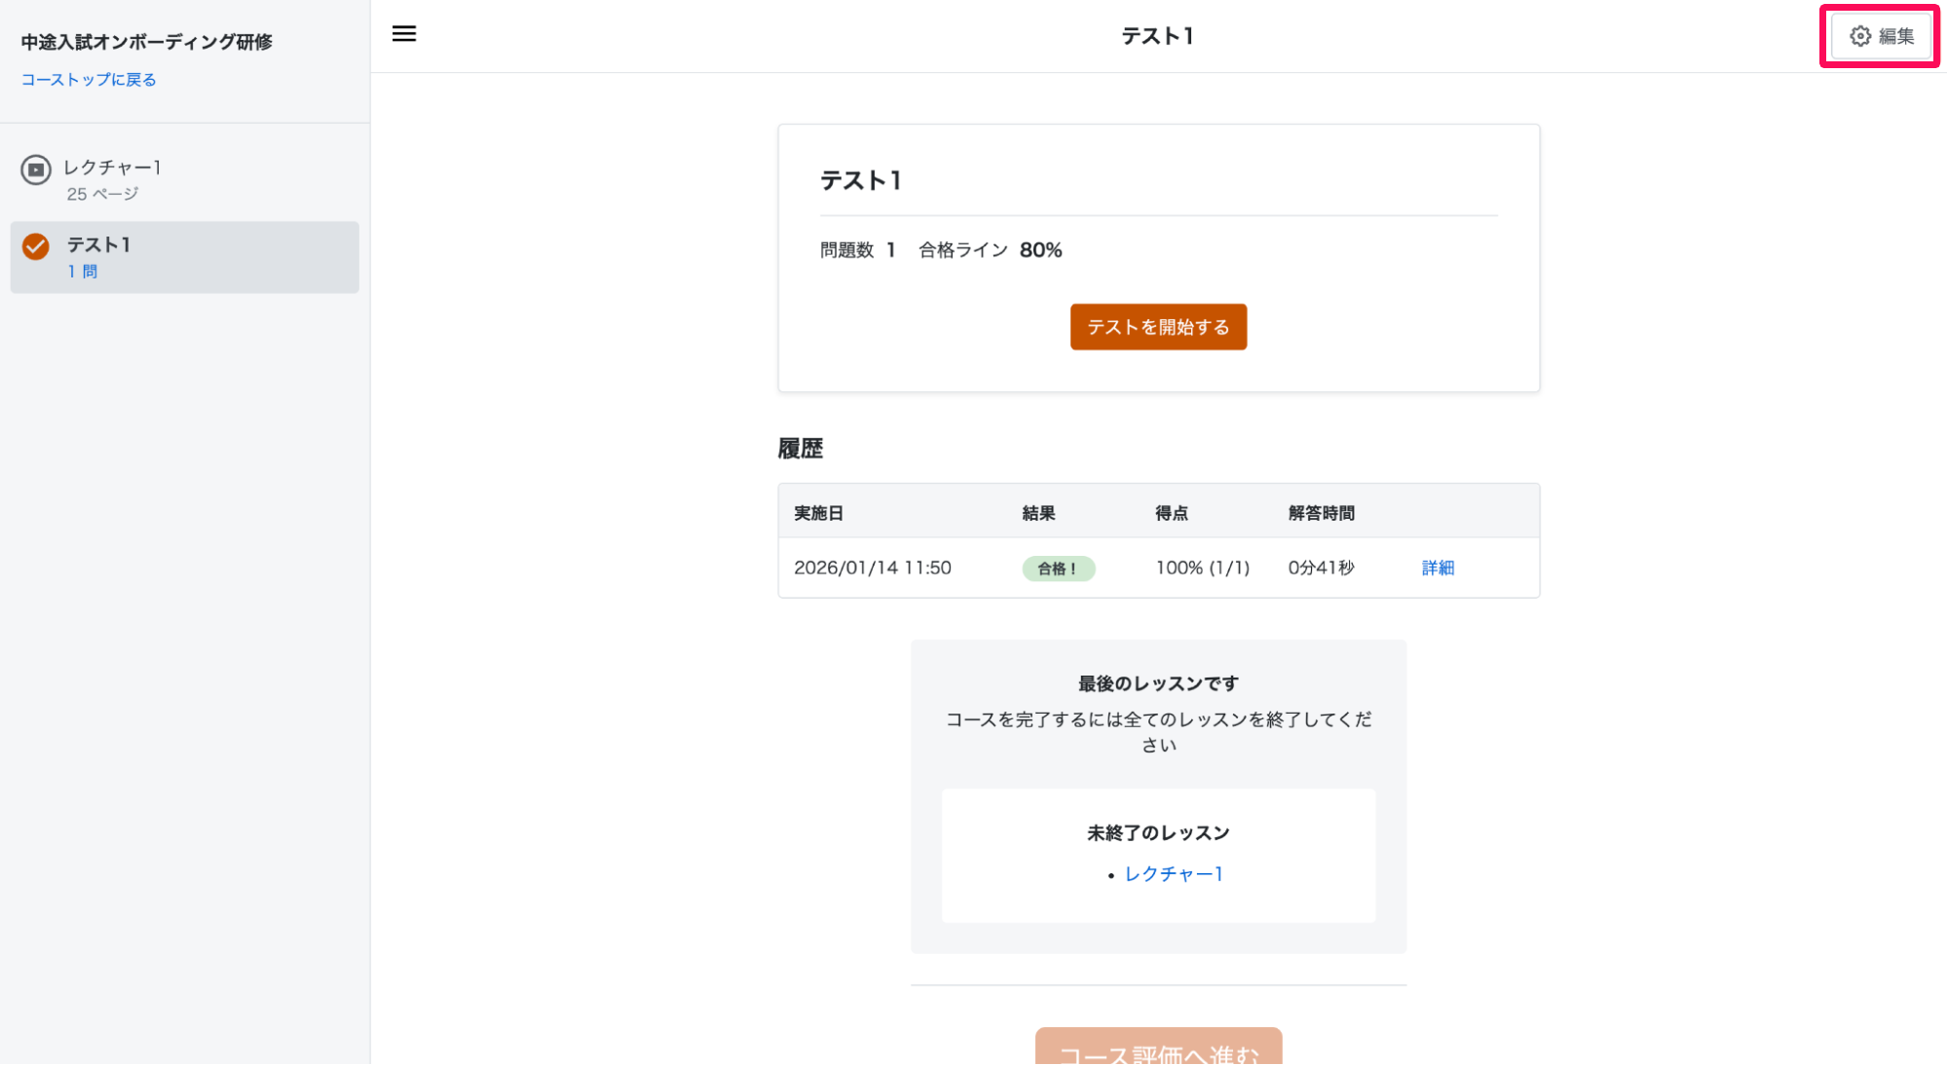Screen dimensions: 1947x1065
Task: Click the gear icon on the 編集 button
Action: click(x=1859, y=36)
